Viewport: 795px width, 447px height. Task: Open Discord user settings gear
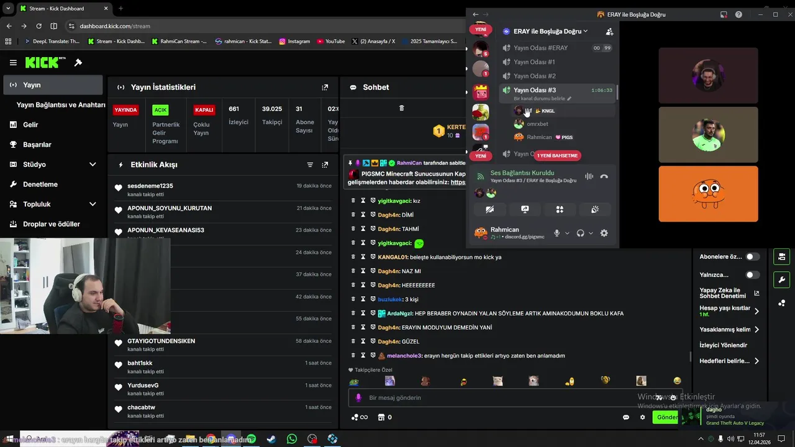coord(604,233)
